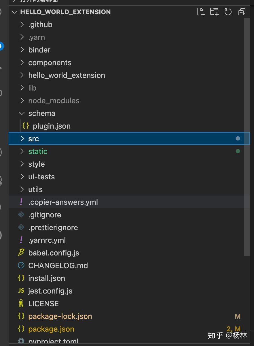
Task: Click the clock icon next to CHANGELOG.md
Action: tap(21, 265)
